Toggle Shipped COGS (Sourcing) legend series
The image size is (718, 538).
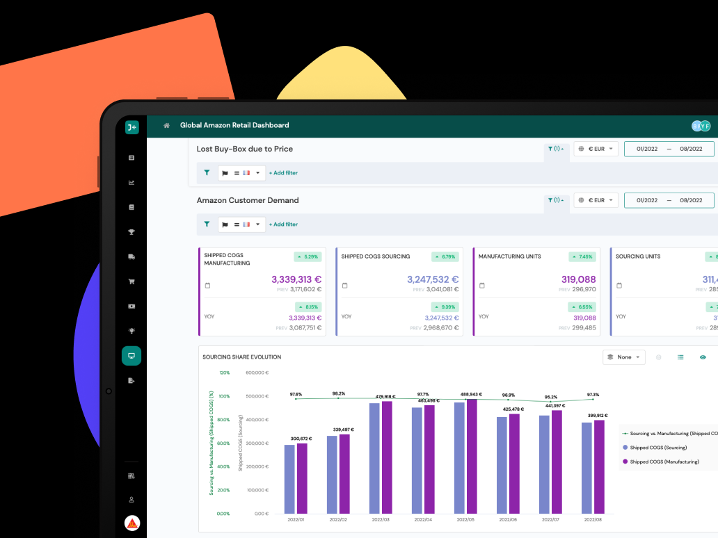coord(655,448)
